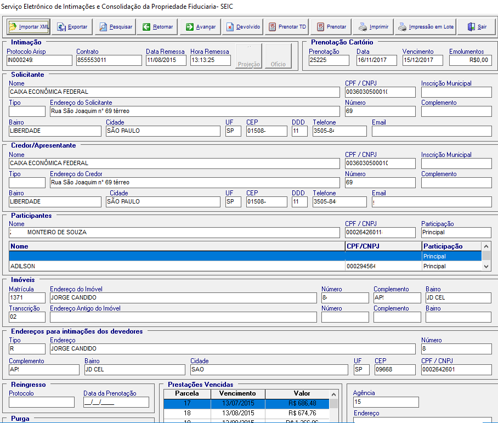Image resolution: width=498 pixels, height=423 pixels.
Task: Click the Endereço field for debtor notifications
Action: pos(233,349)
